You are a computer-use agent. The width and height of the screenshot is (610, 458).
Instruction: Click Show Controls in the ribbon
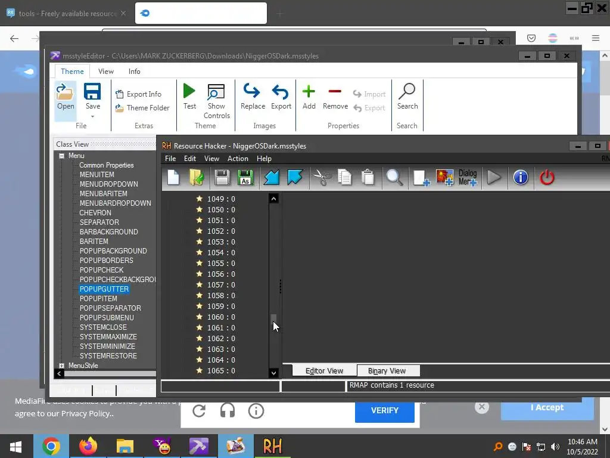click(x=216, y=101)
